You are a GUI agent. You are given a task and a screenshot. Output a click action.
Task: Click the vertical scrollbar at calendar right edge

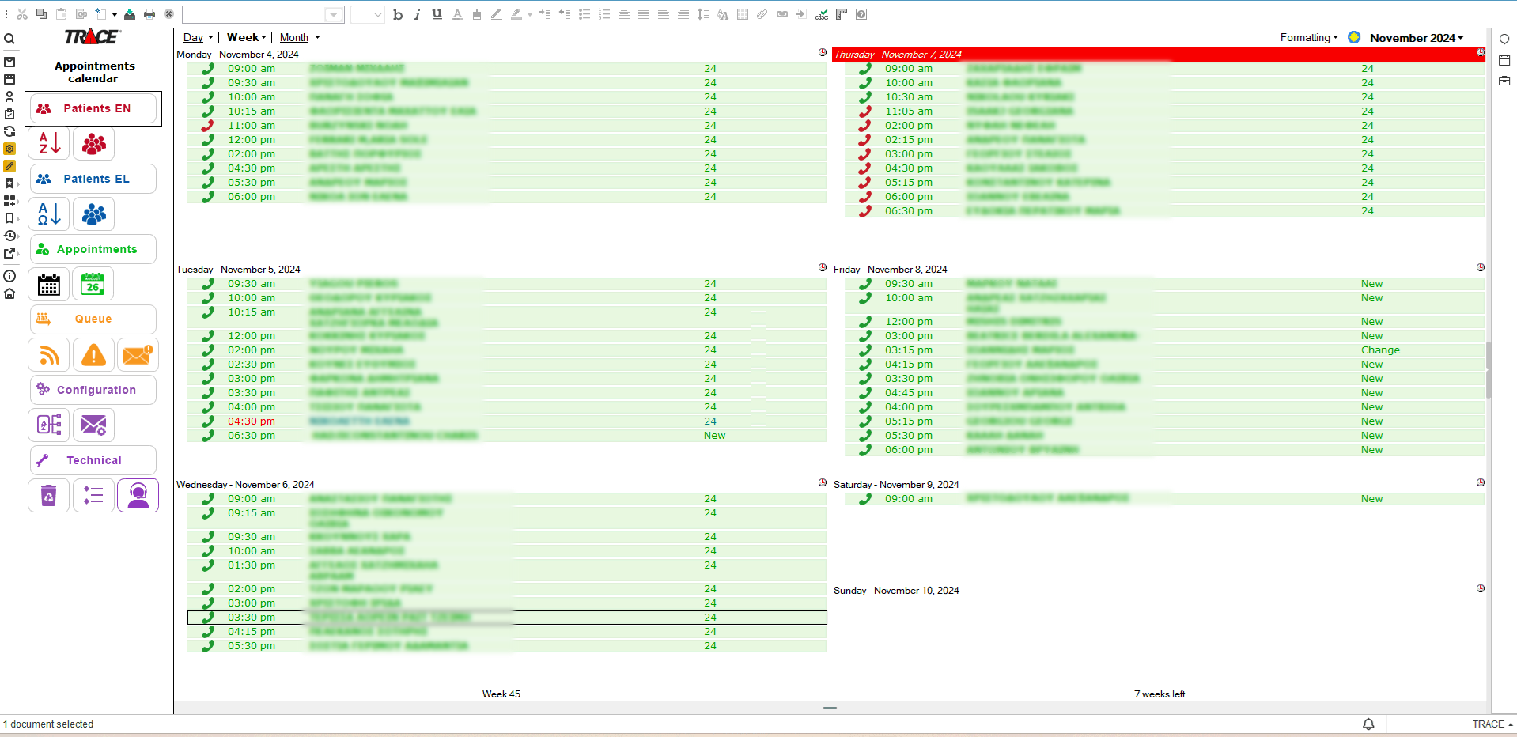coord(1489,370)
